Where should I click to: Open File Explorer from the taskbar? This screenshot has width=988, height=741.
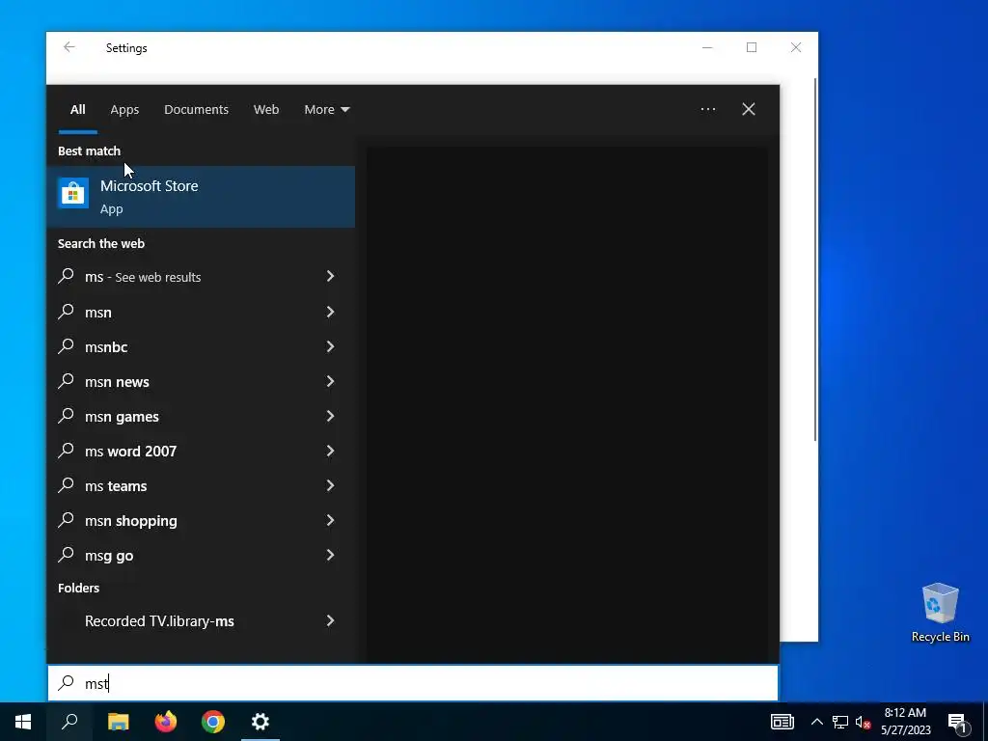pyautogui.click(x=118, y=722)
